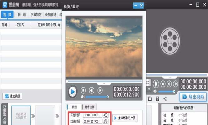This screenshot has height=125, width=208.
Task: Click the fast-forward icon below 2X
Action: 149,89
